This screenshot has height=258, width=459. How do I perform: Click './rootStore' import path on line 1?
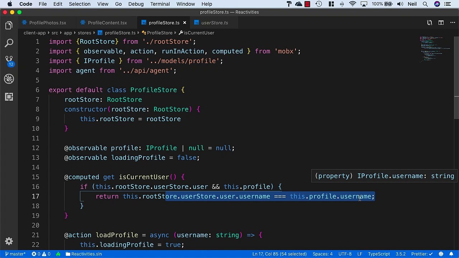click(x=167, y=42)
